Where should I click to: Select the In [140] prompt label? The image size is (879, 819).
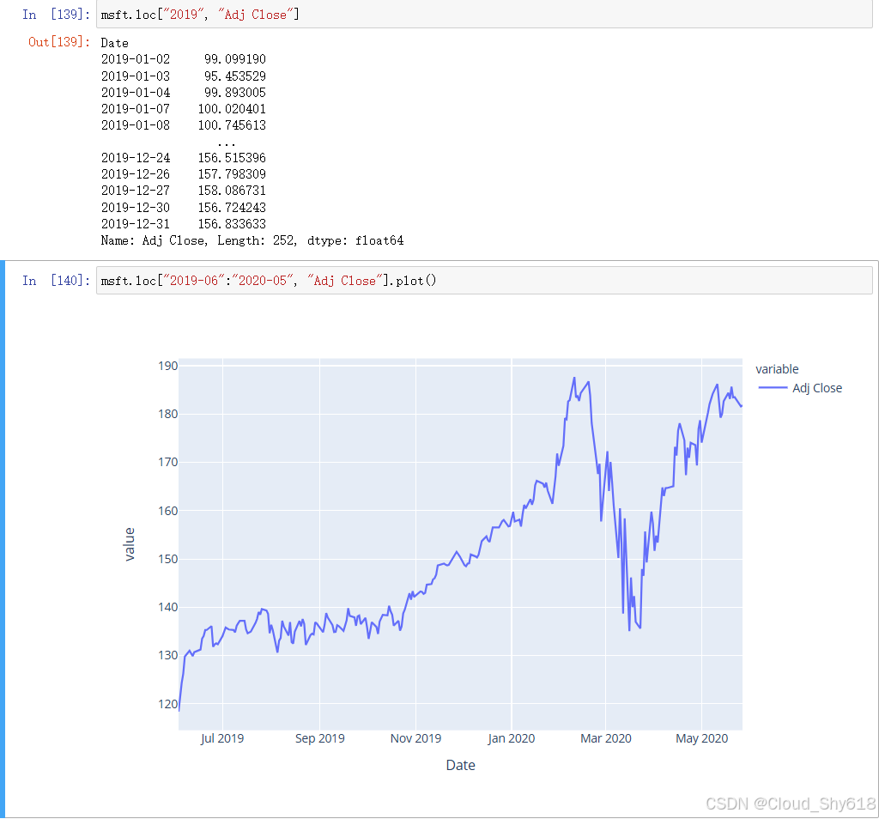coord(56,280)
